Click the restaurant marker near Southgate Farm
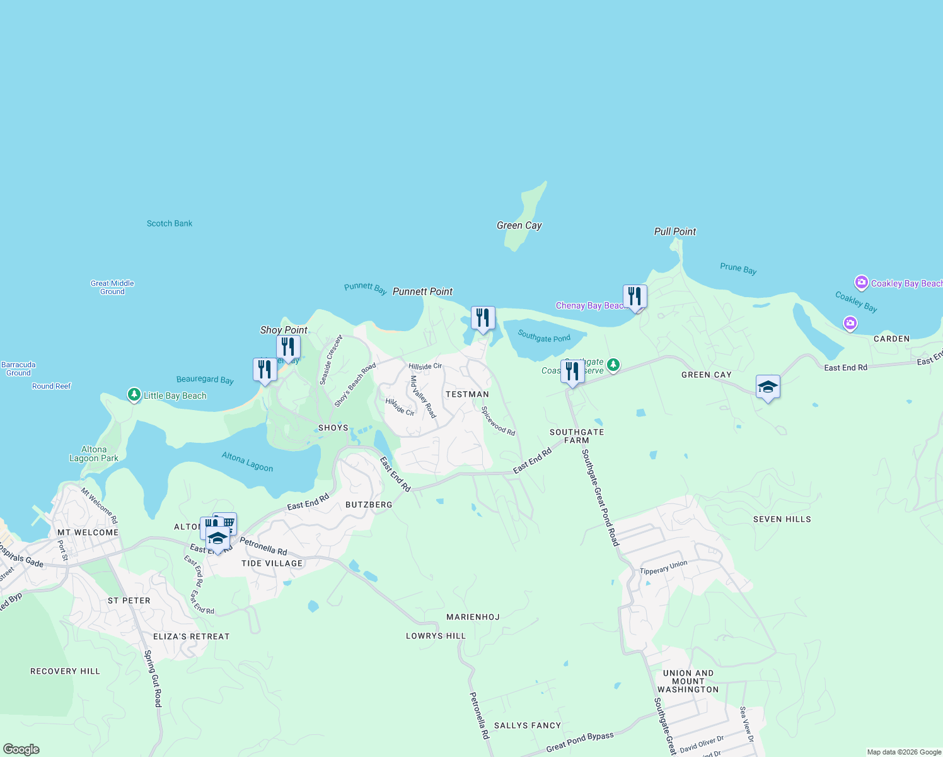 tap(572, 370)
